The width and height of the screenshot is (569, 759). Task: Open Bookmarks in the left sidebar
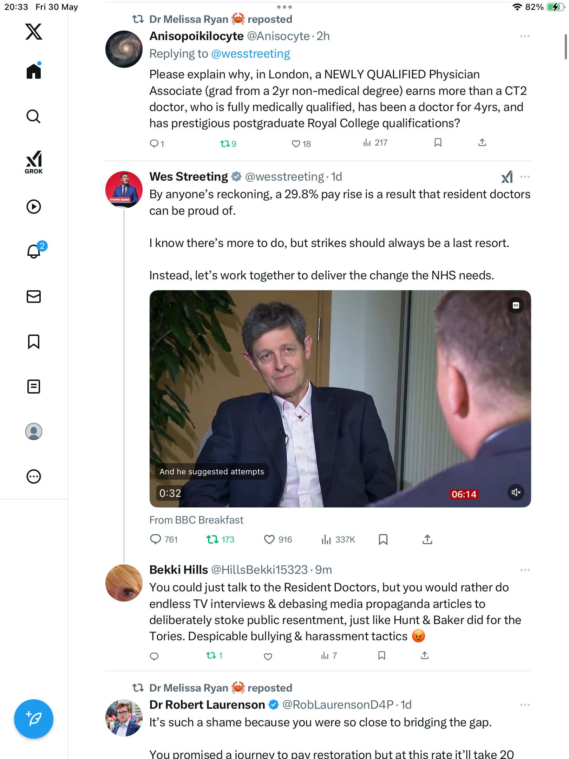34,342
